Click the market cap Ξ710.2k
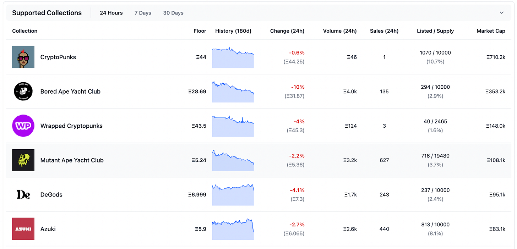This screenshot has height=249, width=517. point(496,57)
